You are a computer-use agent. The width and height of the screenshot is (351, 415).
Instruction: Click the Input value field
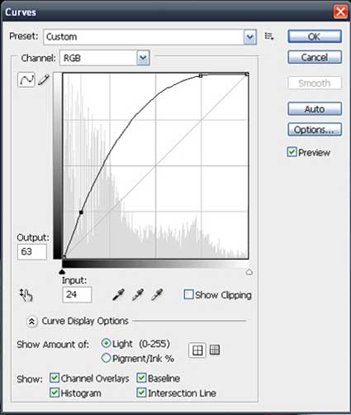tap(77, 294)
